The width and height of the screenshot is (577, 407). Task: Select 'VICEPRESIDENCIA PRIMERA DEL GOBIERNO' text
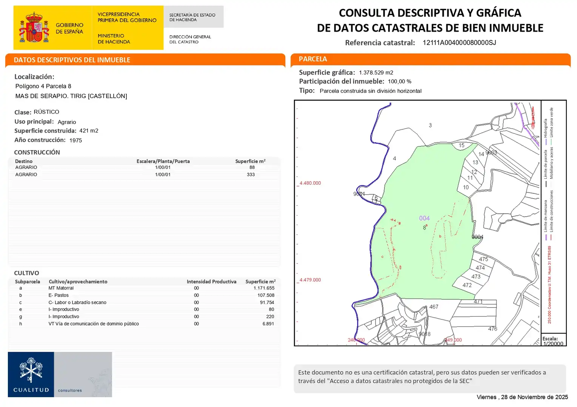[127, 17]
